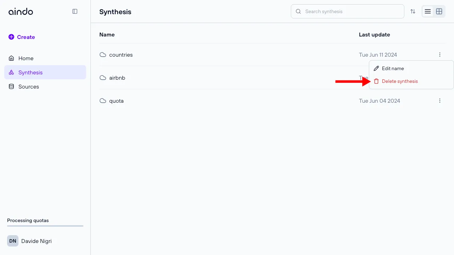Viewport: 454px width, 255px height.
Task: Click the Processing quotas label
Action: 28,220
